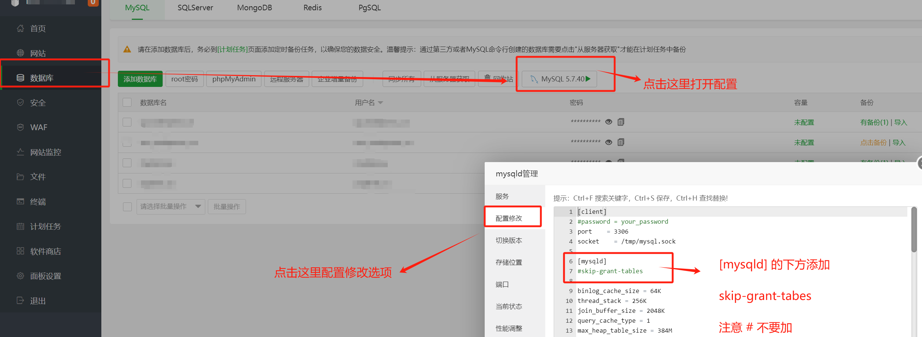Open the 请选择批量操作 dropdown

pyautogui.click(x=171, y=206)
